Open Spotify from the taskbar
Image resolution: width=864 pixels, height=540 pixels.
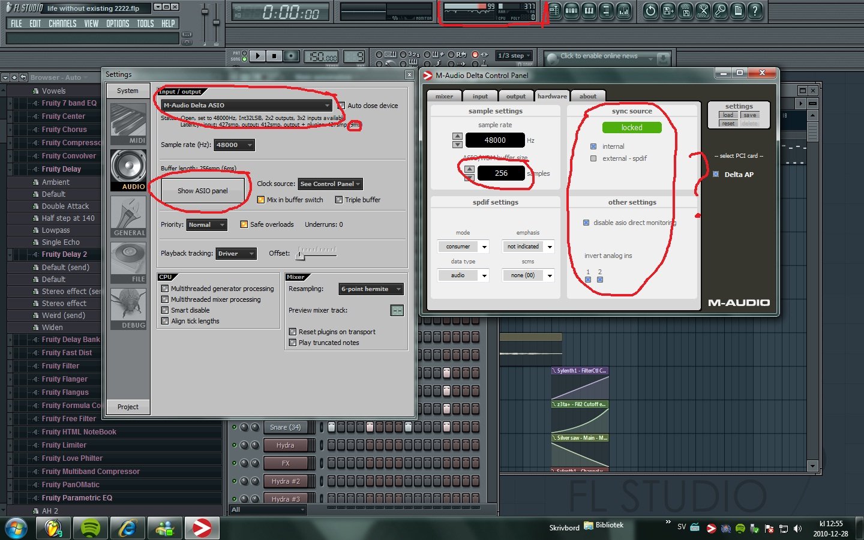(x=91, y=528)
